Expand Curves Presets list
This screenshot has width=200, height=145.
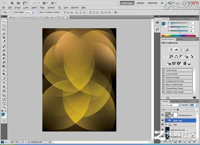tap(178, 74)
